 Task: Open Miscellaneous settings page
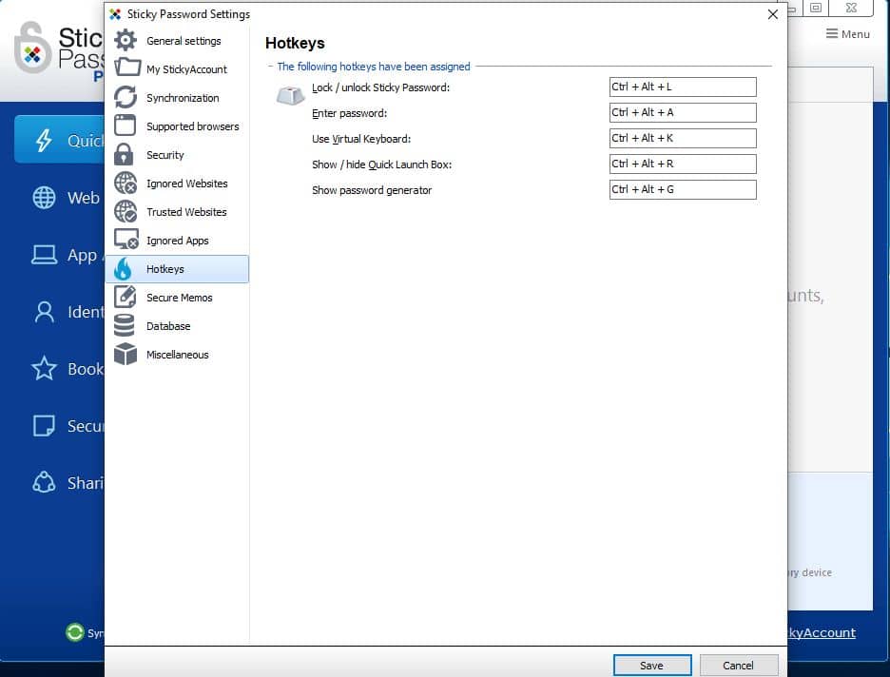pos(177,355)
